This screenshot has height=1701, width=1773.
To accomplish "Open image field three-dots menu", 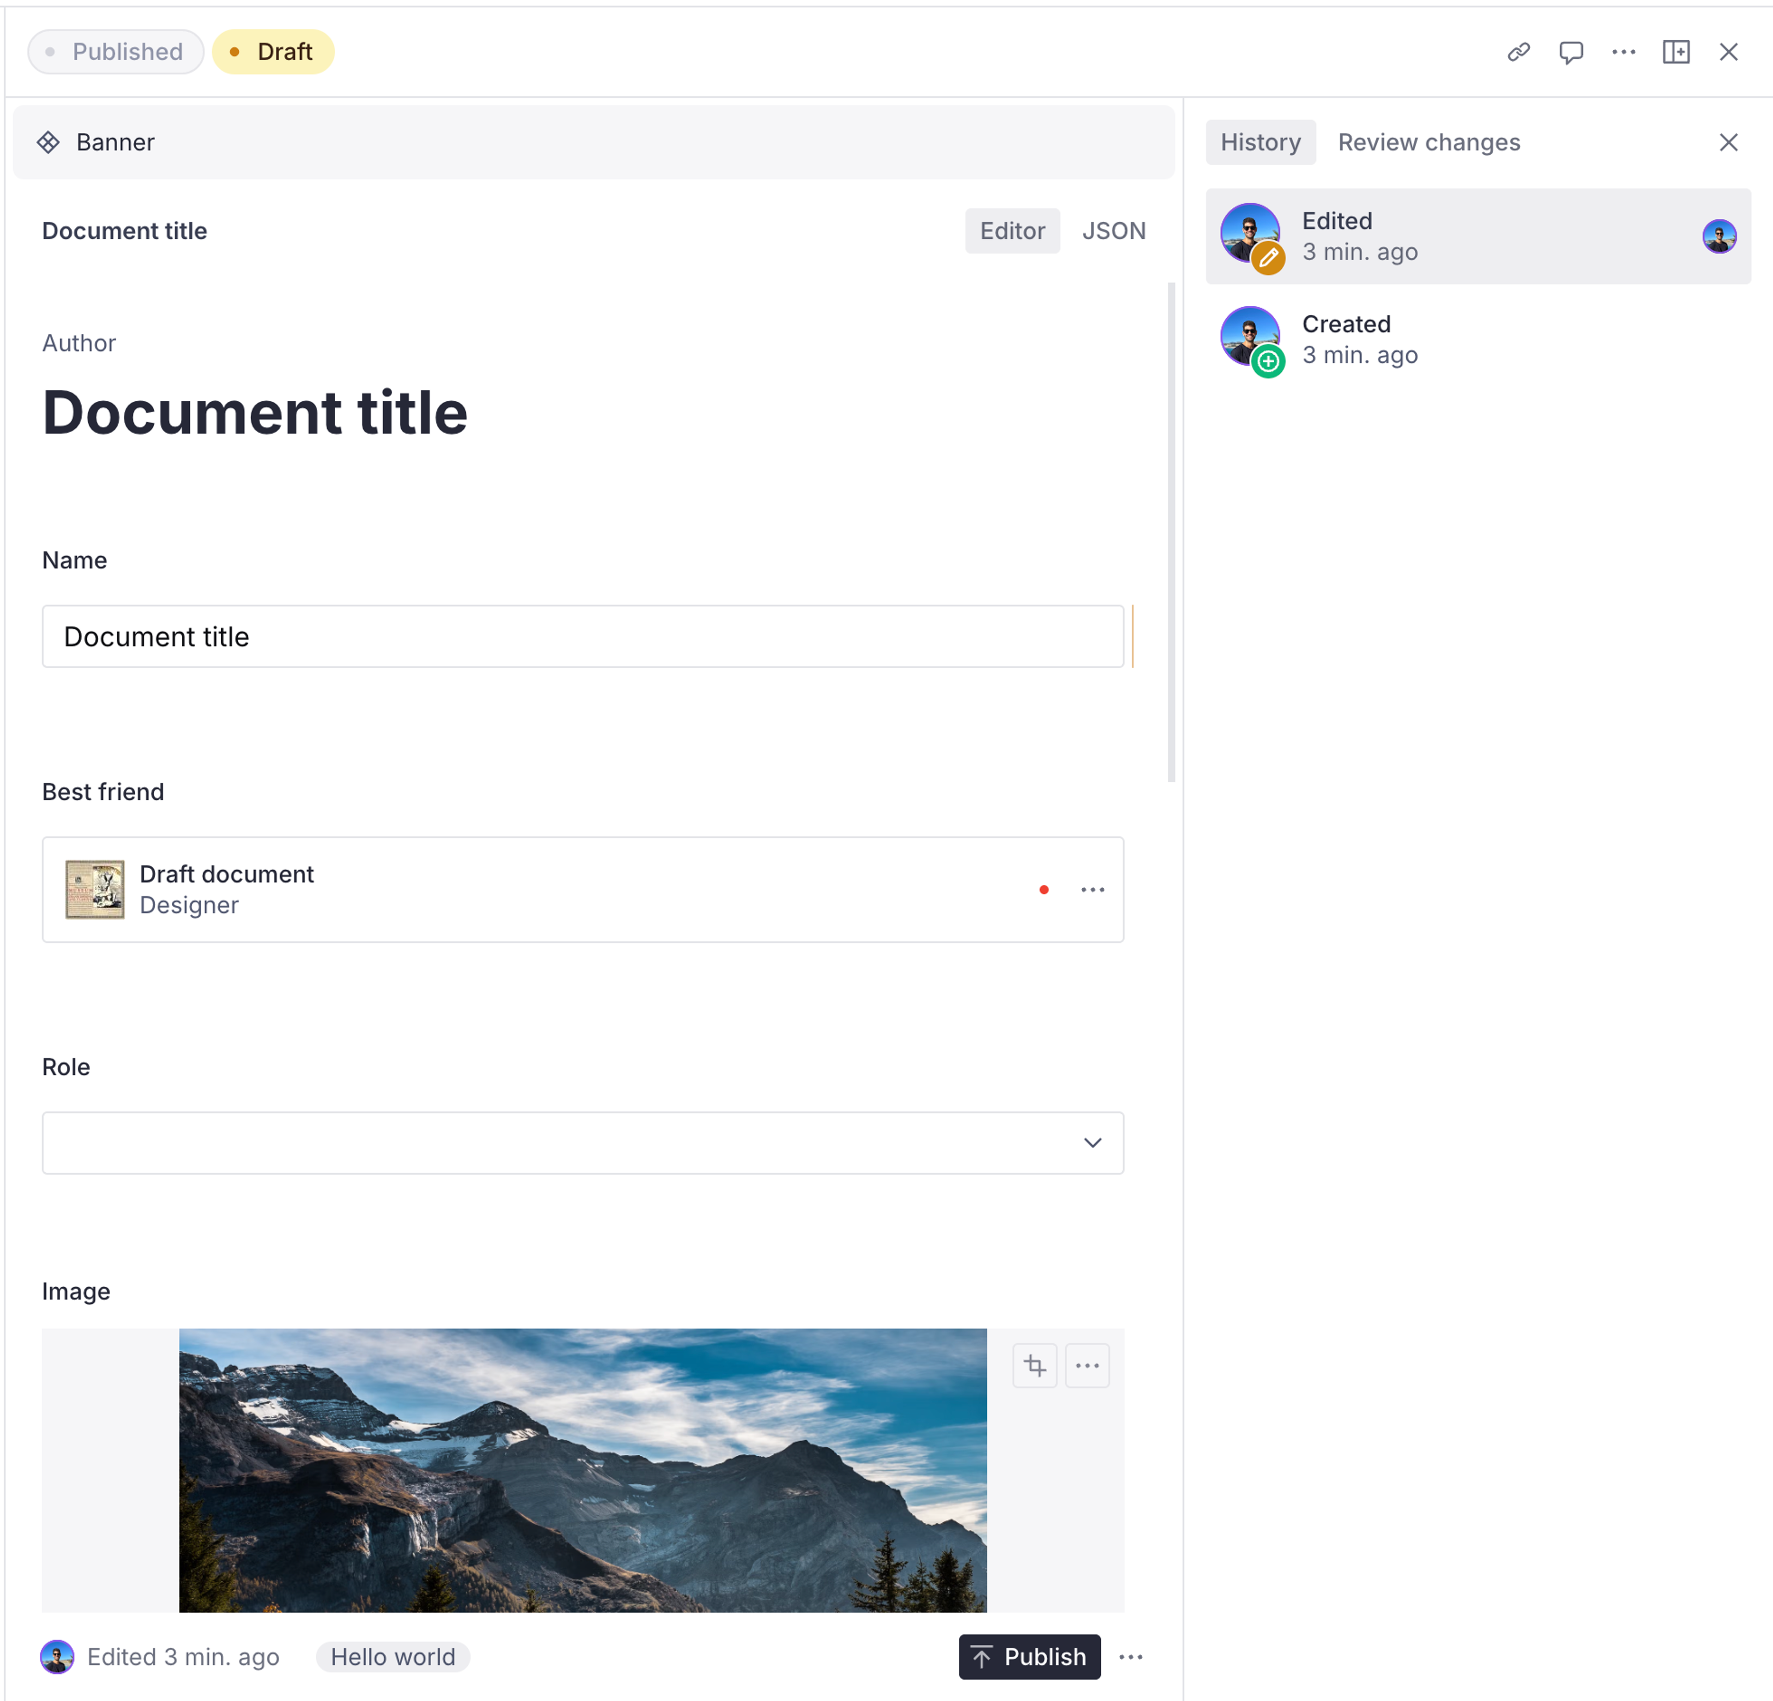I will tap(1086, 1365).
